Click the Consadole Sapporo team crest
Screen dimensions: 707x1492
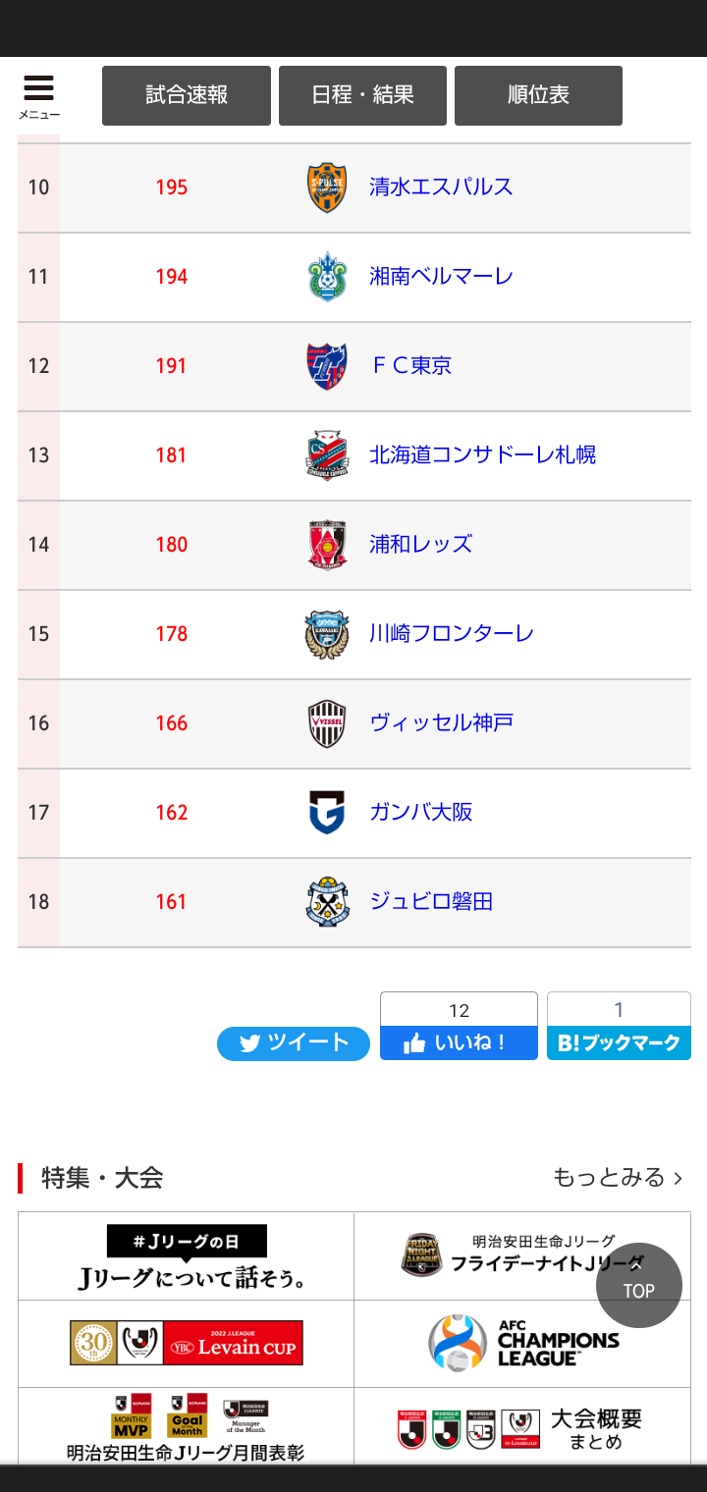point(327,455)
